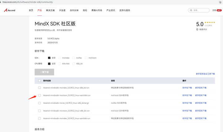Click 软件包下载 for mxrec x86_64.tar.gz
Image resolution: width=223 pixels, height=132 pixels.
(x=187, y=103)
